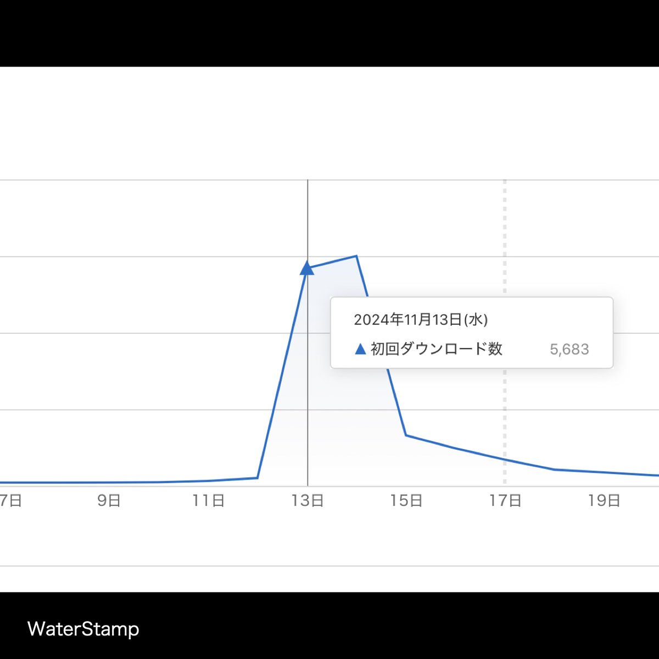Click the 5,683 value in the tooltip
659x659 pixels.
[x=569, y=349]
